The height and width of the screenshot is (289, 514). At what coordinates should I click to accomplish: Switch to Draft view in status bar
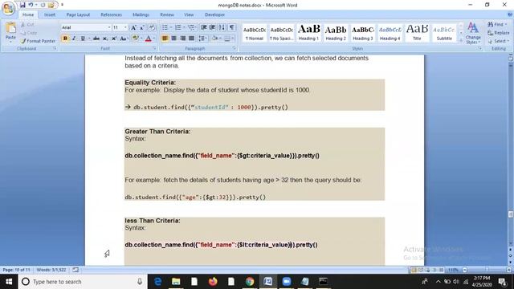441,270
